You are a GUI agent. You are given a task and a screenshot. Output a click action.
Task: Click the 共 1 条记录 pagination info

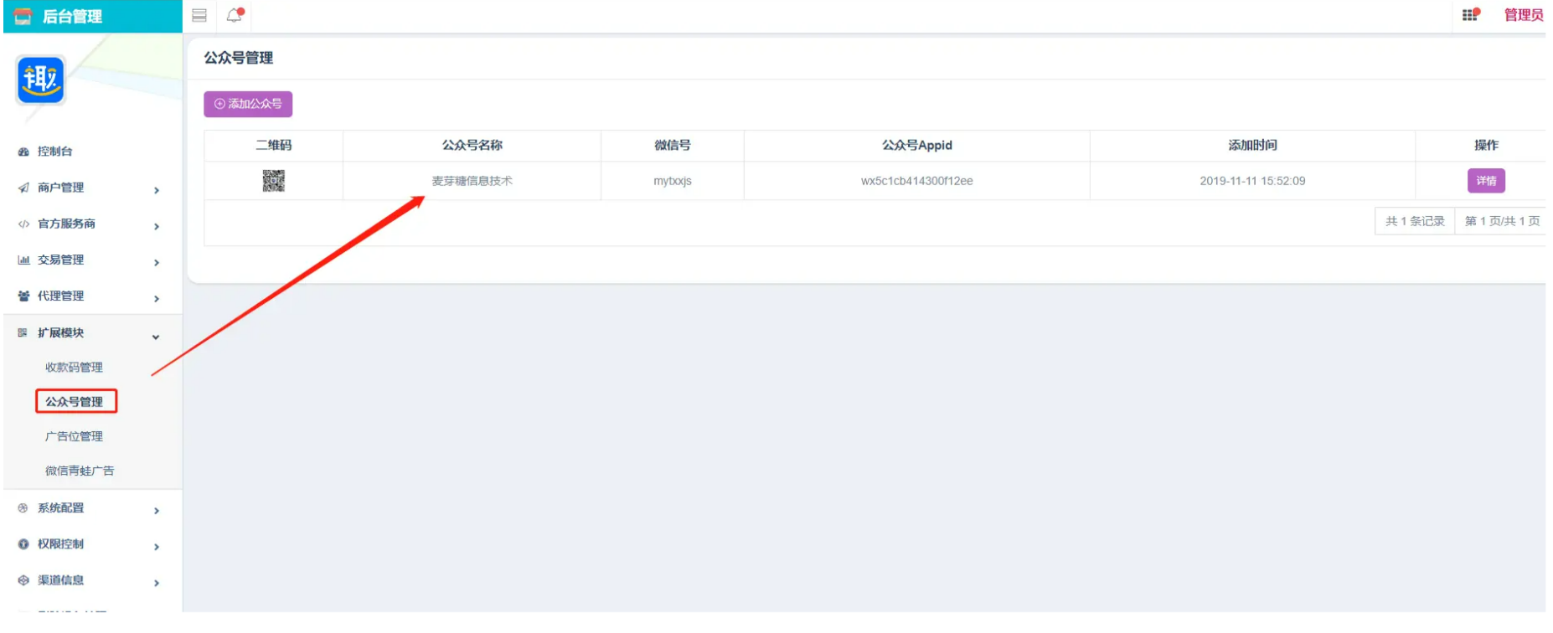1415,221
